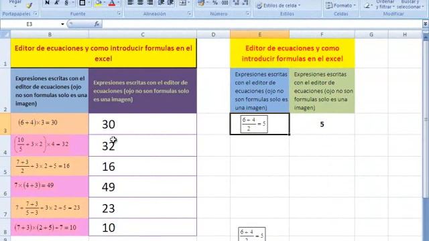This screenshot has height=241, width=429.
Task: Decrease the cell indent
Action: (161, 3)
